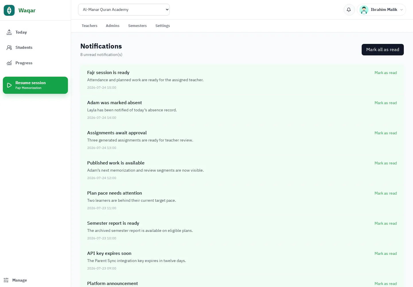Click the Waqar logo icon
413x287 pixels.
[x=9, y=10]
